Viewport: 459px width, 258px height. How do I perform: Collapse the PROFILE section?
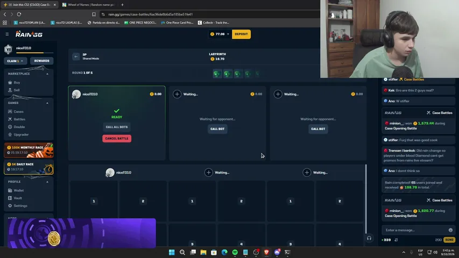(47, 182)
